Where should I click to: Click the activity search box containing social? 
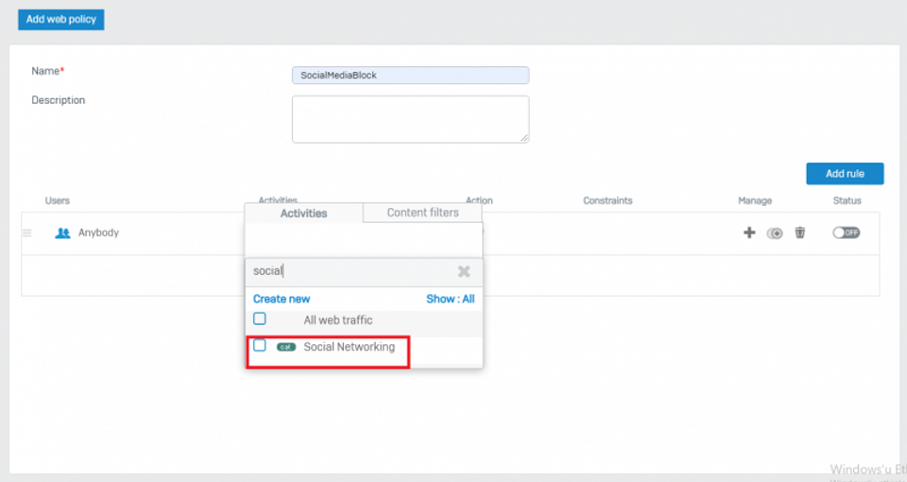pos(350,271)
